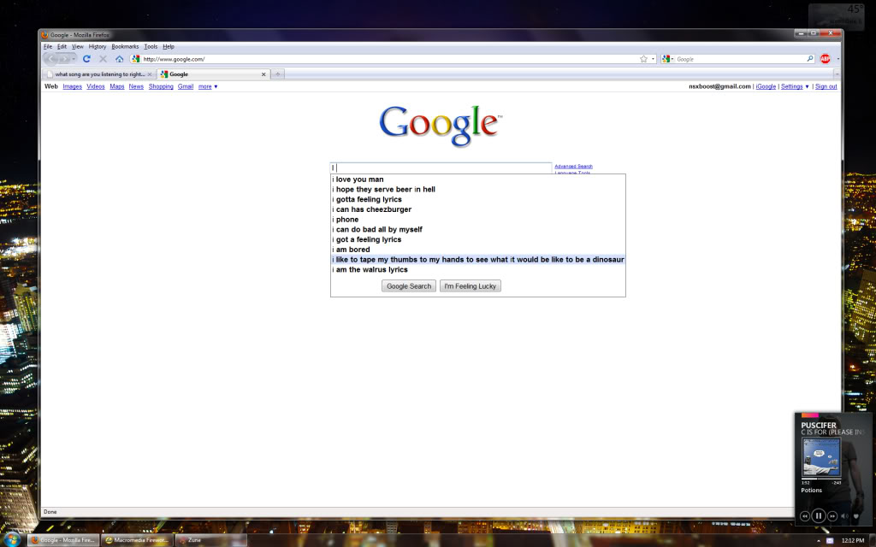876x547 pixels.
Task: Expand the Google Settings dropdown
Action: click(795, 86)
